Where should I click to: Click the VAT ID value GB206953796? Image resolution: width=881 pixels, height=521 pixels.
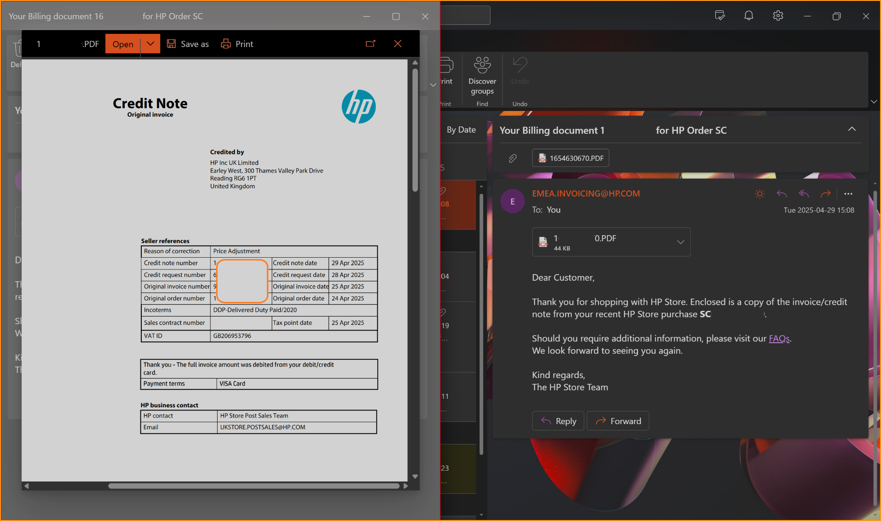[x=232, y=336]
